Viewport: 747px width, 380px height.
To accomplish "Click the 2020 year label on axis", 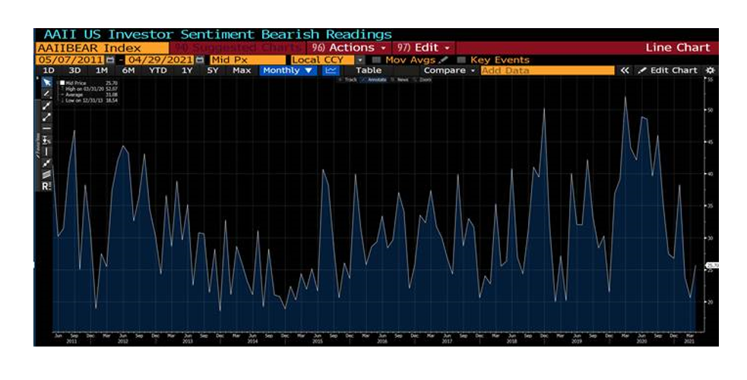I will tap(641, 341).
